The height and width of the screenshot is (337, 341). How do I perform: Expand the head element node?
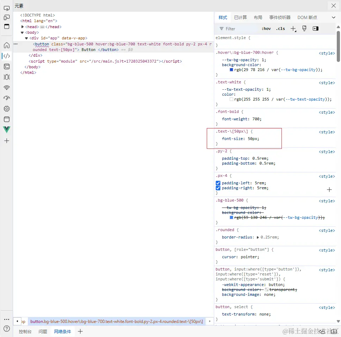[23, 27]
